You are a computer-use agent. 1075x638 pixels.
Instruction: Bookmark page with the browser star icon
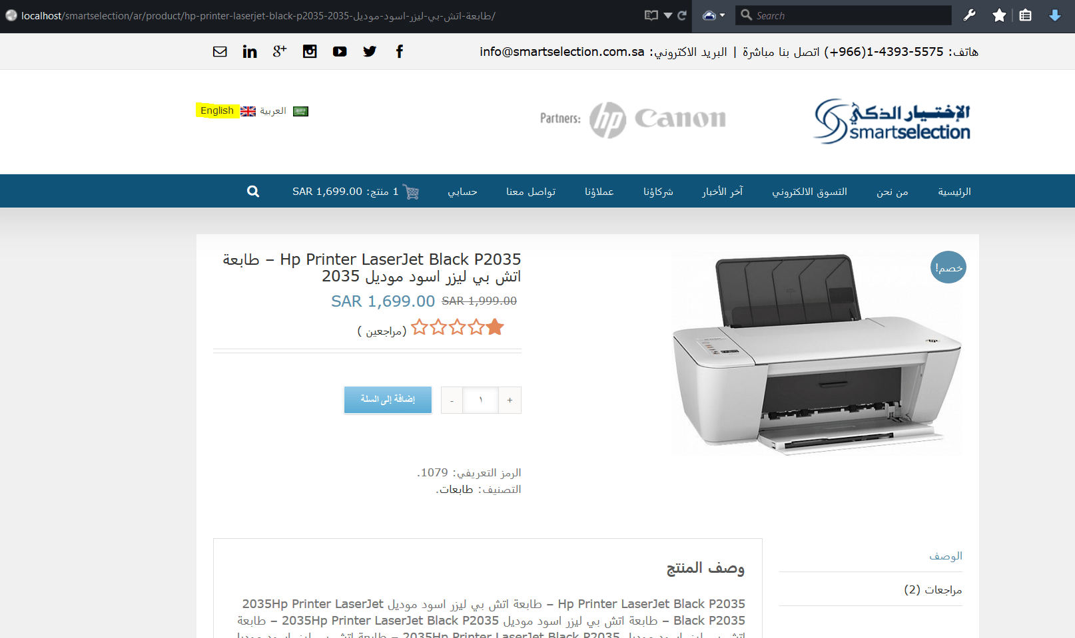point(999,15)
